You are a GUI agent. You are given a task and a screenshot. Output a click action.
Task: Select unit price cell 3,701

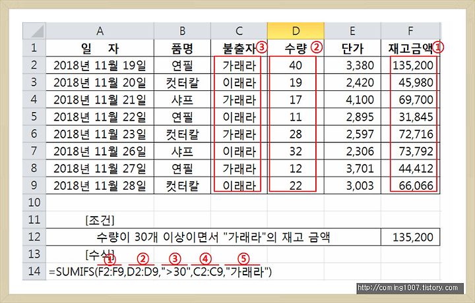pyautogui.click(x=352, y=169)
